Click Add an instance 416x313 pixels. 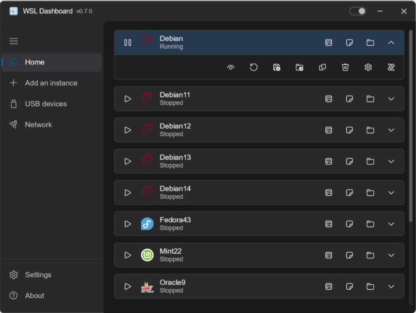click(x=52, y=83)
